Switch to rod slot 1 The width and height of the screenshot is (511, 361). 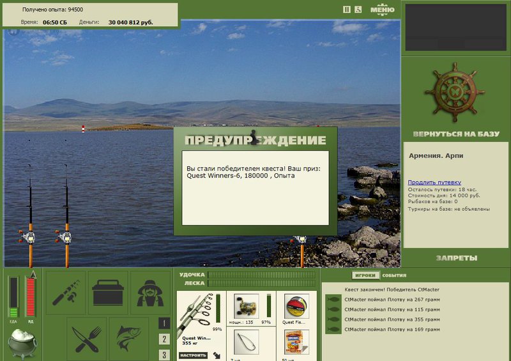point(164,323)
